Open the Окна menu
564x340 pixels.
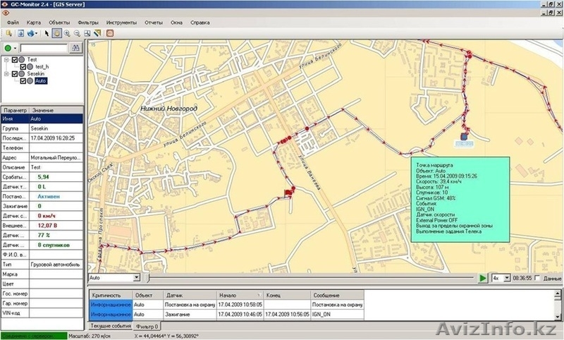click(x=176, y=23)
